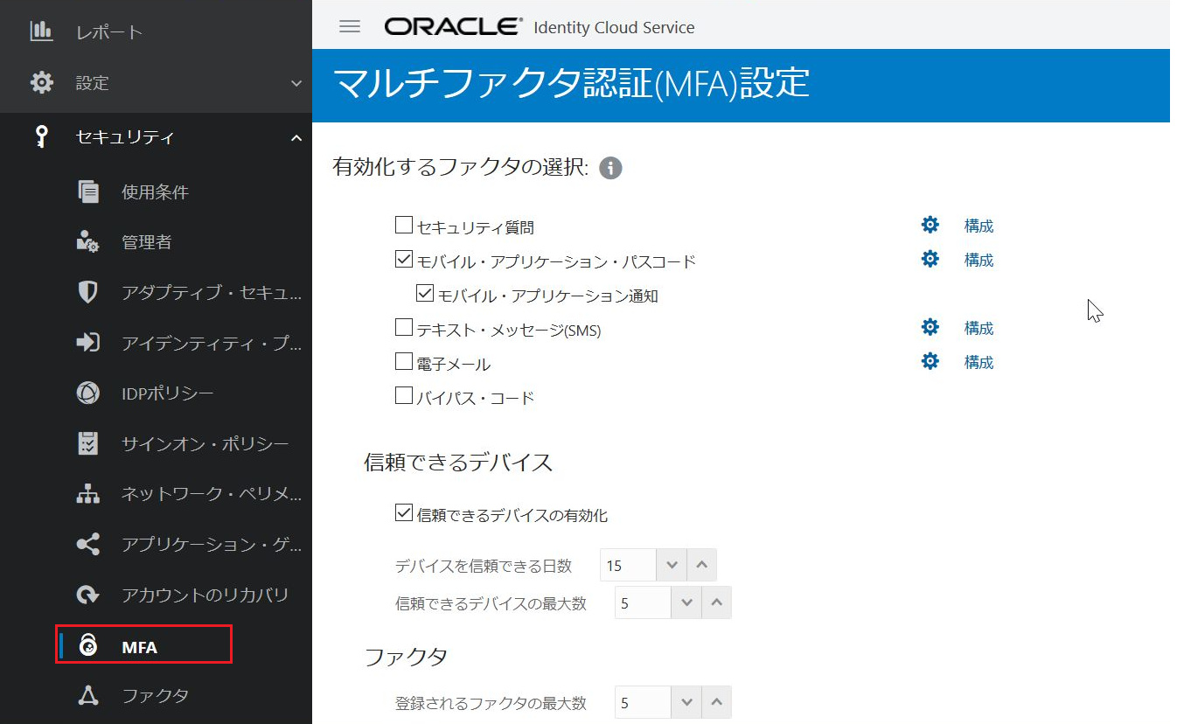
Task: Click the セキュリティ key icon
Action: tap(41, 137)
